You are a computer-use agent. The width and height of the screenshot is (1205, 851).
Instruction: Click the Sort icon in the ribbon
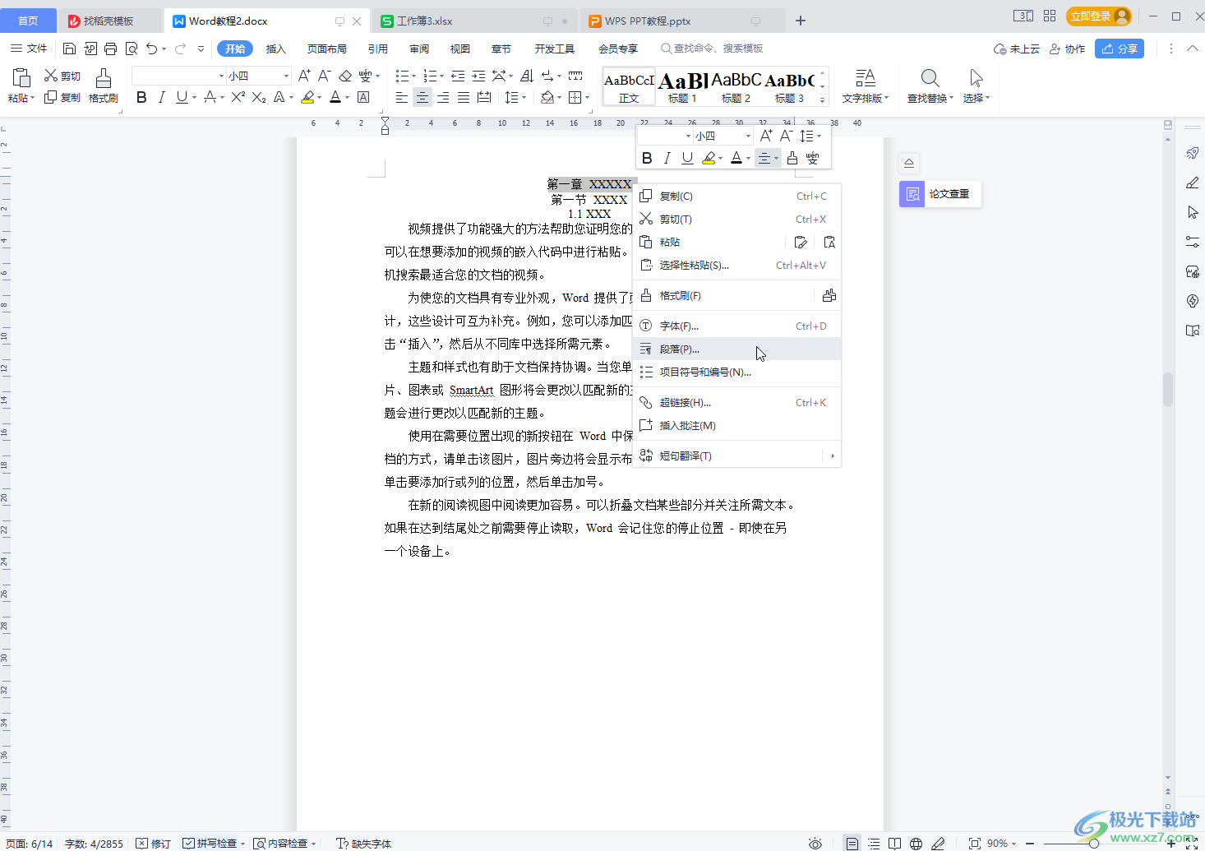527,76
